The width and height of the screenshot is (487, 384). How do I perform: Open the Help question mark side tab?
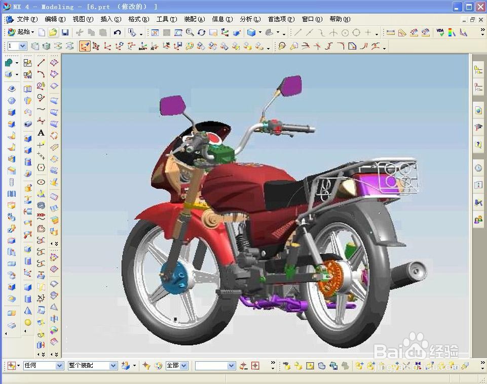[478, 144]
